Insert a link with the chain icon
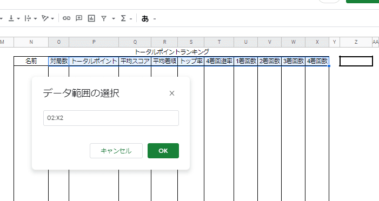The width and height of the screenshot is (379, 201). click(67, 18)
